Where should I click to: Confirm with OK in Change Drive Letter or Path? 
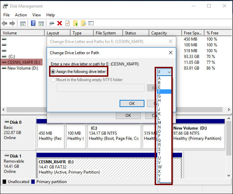pos(132,104)
